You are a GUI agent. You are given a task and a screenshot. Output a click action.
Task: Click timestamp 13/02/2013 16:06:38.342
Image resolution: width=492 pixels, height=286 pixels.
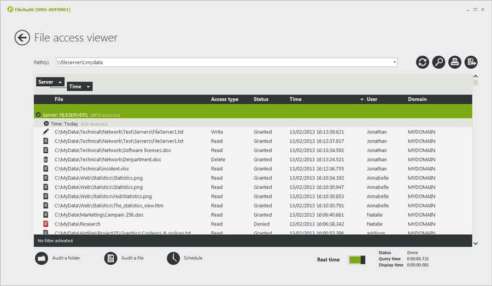tap(317, 224)
